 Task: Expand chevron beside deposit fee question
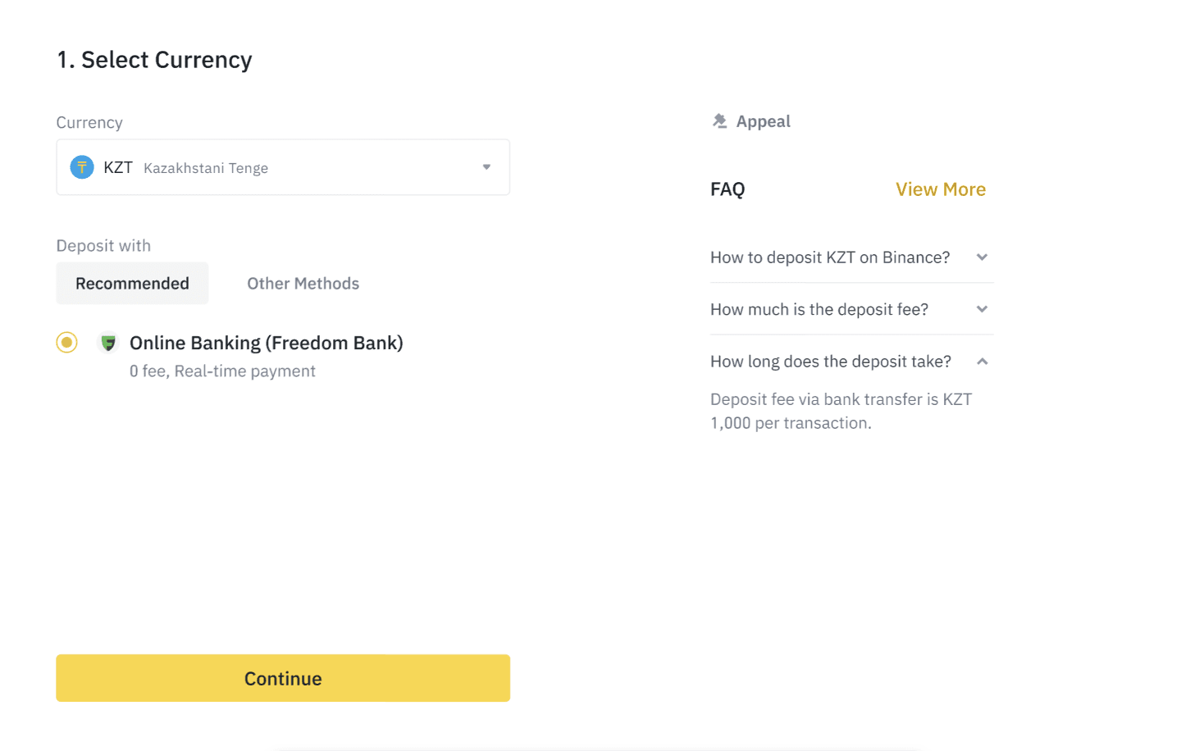pos(982,309)
